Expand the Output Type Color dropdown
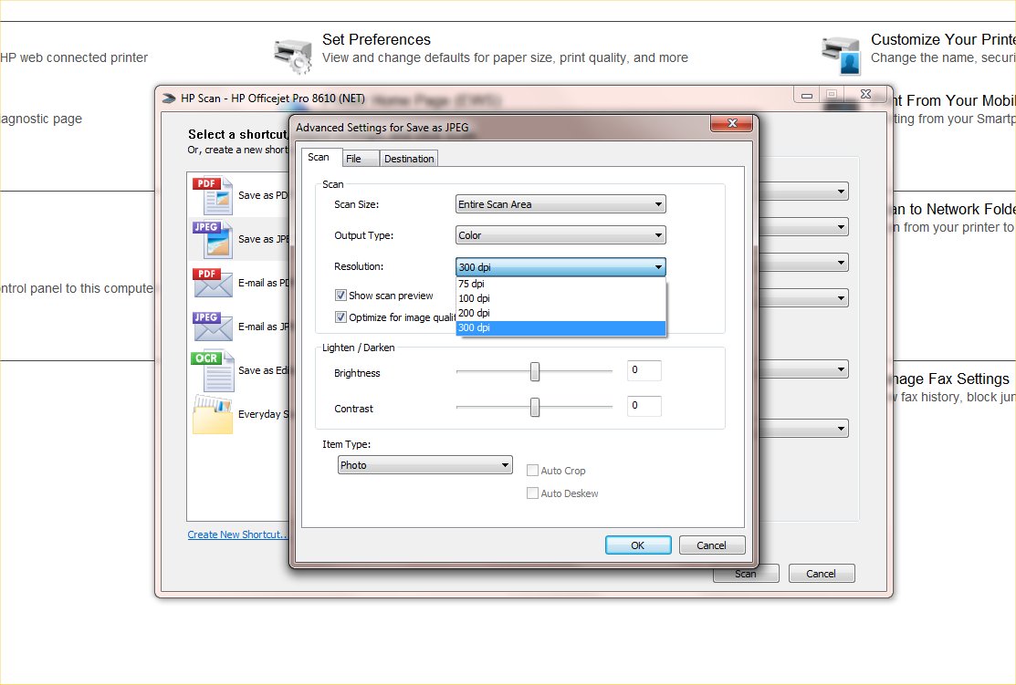 [560, 235]
